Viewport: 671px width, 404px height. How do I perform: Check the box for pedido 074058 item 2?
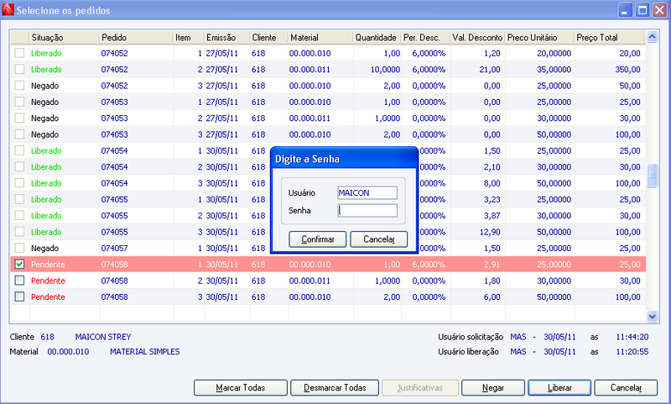tap(19, 281)
